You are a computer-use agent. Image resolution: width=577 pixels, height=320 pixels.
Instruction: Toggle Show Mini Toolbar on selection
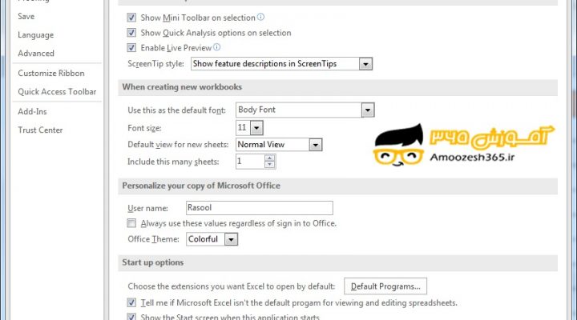click(x=131, y=18)
